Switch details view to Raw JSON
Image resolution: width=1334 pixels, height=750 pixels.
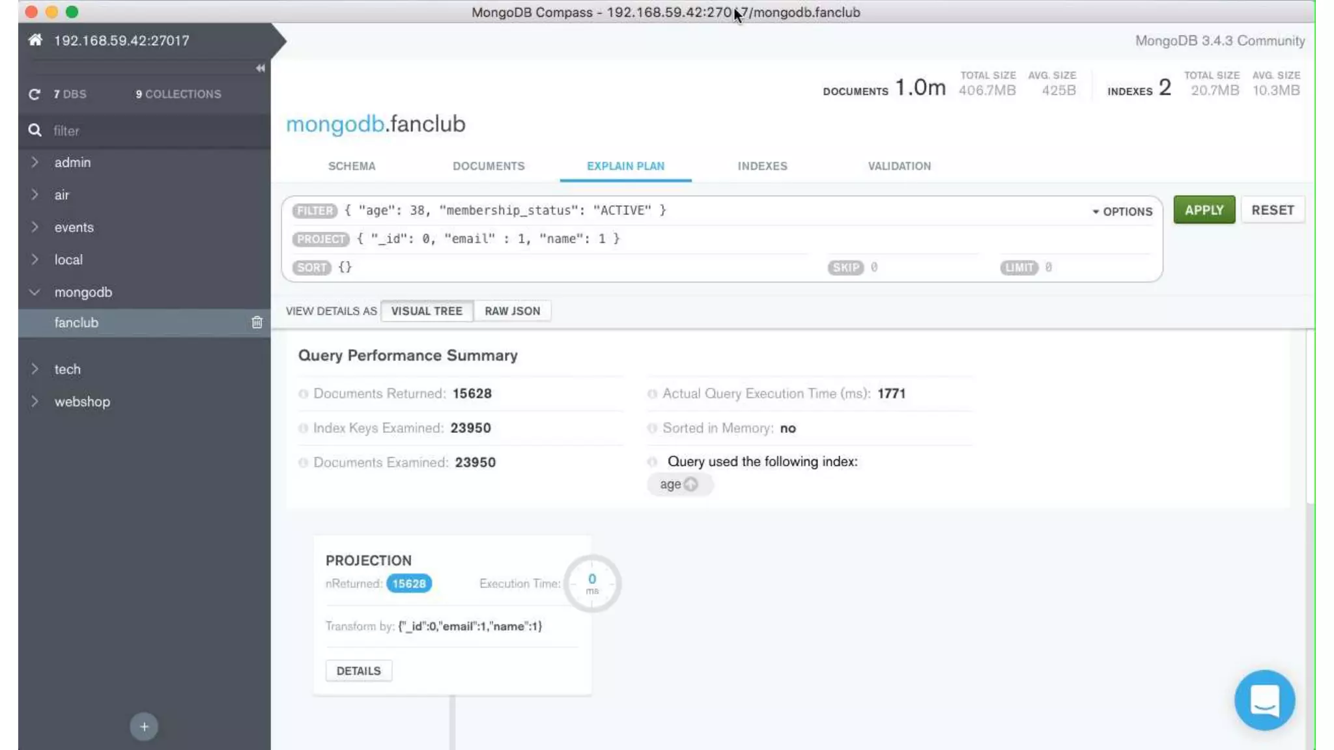click(x=512, y=311)
